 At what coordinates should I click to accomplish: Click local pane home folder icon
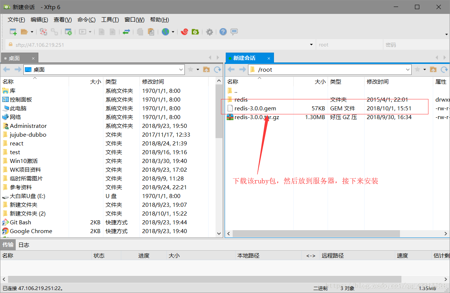pos(206,69)
